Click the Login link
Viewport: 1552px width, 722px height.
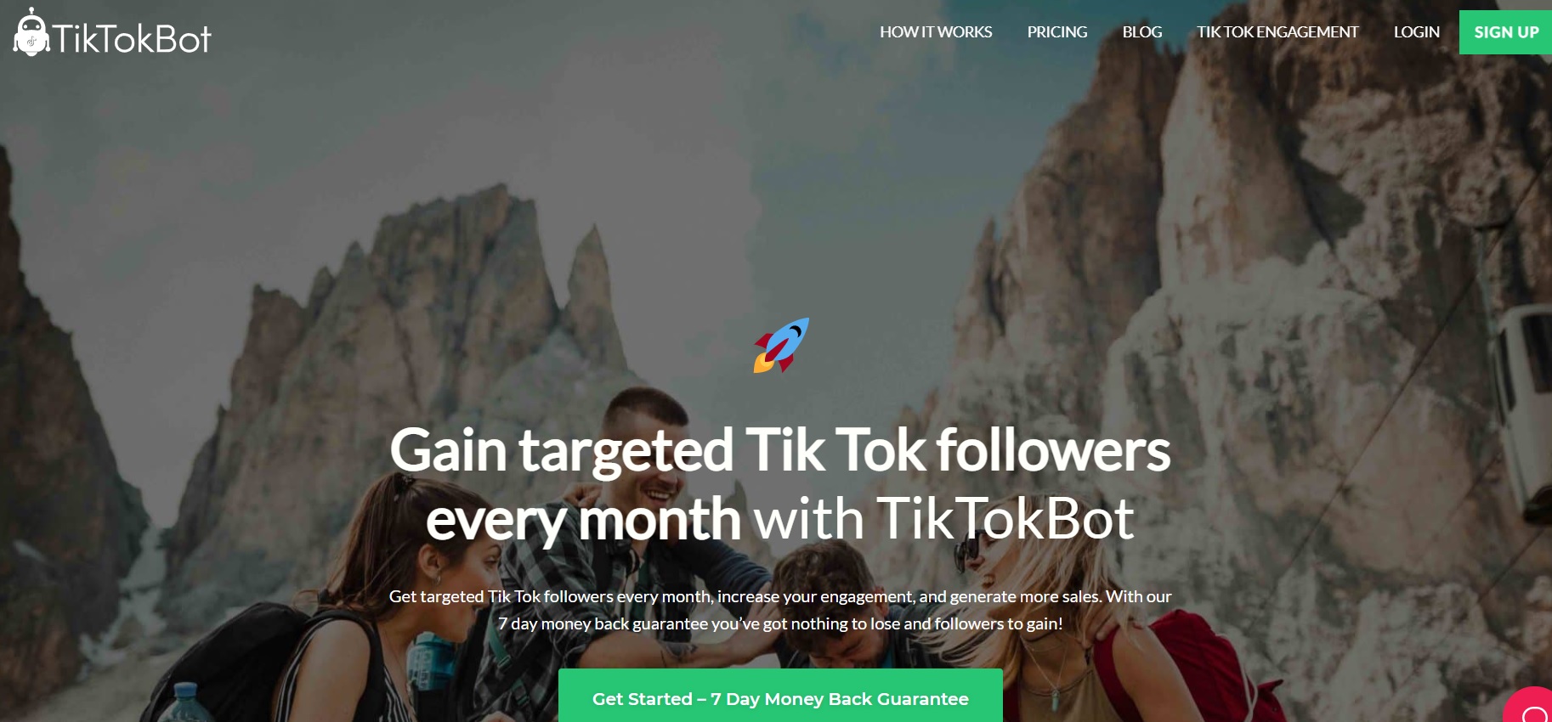click(x=1417, y=32)
